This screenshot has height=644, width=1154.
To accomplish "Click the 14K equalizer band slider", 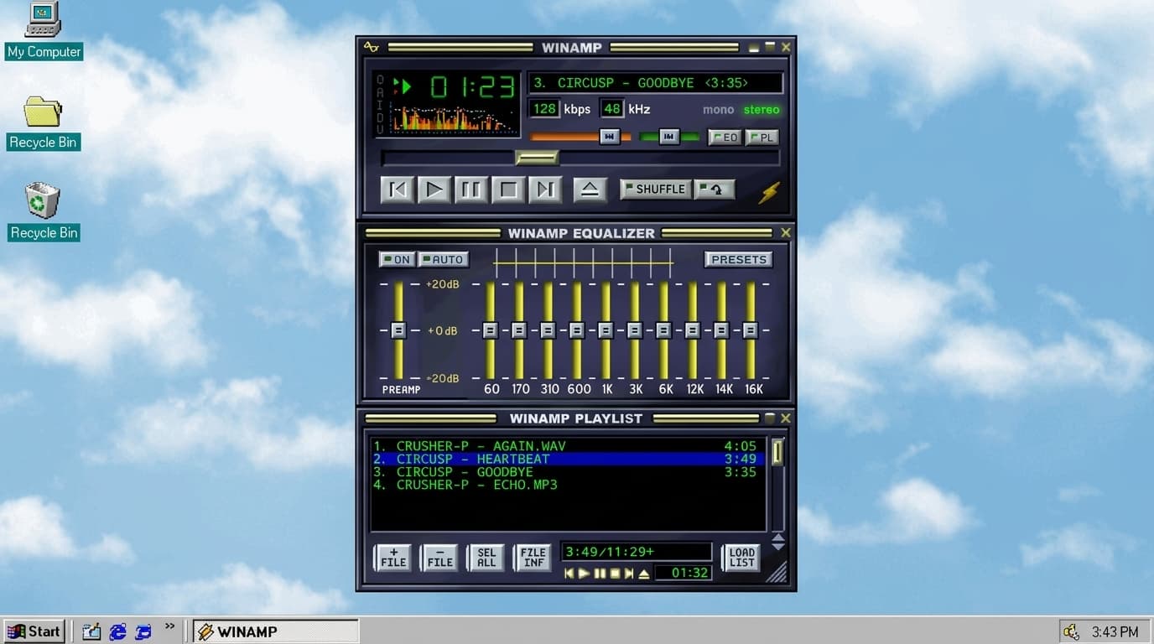I will (721, 330).
